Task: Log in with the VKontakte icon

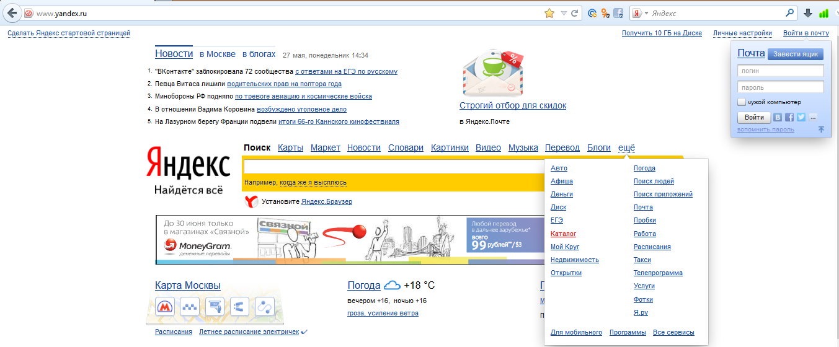Action: 778,117
